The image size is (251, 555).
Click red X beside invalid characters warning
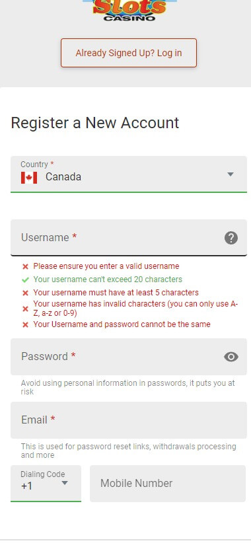(25, 309)
